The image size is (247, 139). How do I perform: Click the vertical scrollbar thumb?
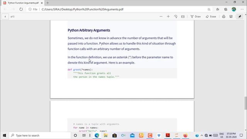245,103
